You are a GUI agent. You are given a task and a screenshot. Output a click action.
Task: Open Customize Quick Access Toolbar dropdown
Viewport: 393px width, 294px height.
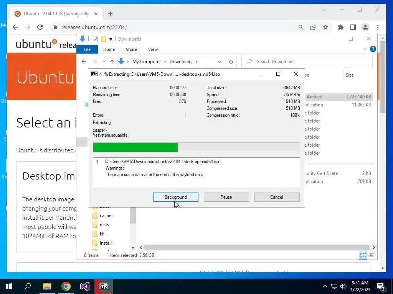click(x=111, y=39)
